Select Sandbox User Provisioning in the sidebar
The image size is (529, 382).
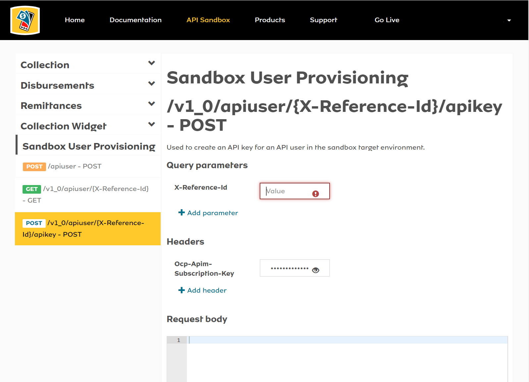tap(89, 146)
